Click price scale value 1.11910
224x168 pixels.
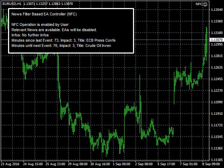coord(217,114)
